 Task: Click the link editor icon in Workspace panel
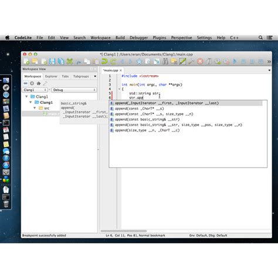point(26,83)
